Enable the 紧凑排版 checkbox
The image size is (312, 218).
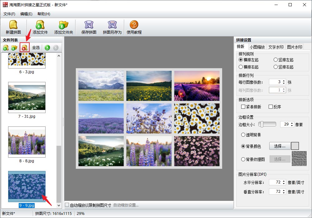point(243,107)
